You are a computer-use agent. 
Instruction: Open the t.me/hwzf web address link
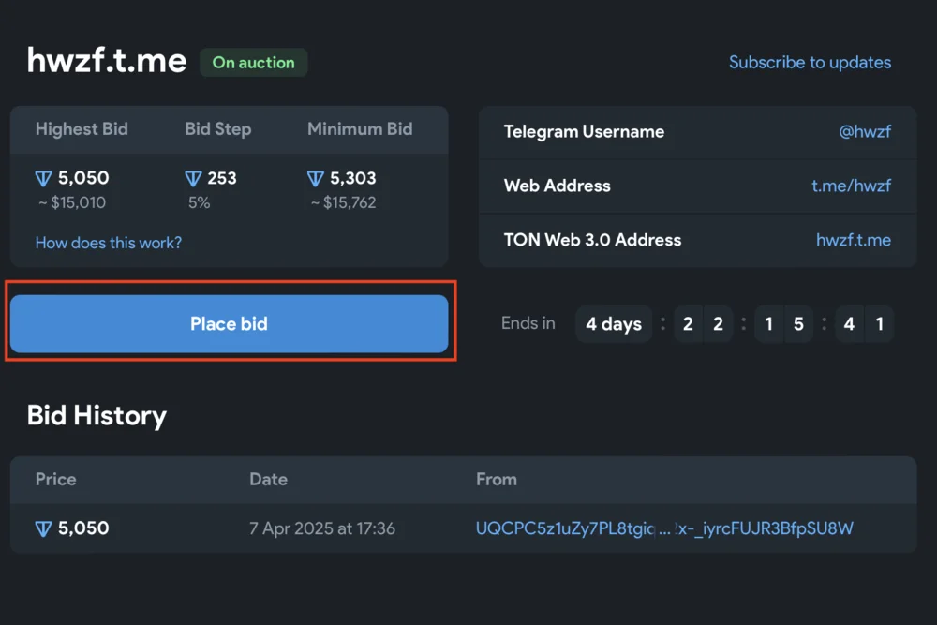(851, 186)
